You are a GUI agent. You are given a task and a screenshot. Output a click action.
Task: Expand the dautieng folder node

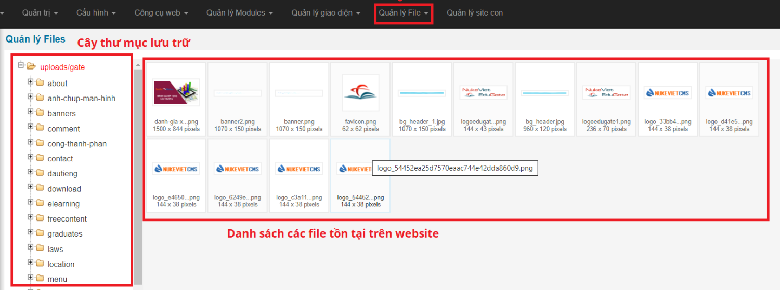pyautogui.click(x=31, y=172)
